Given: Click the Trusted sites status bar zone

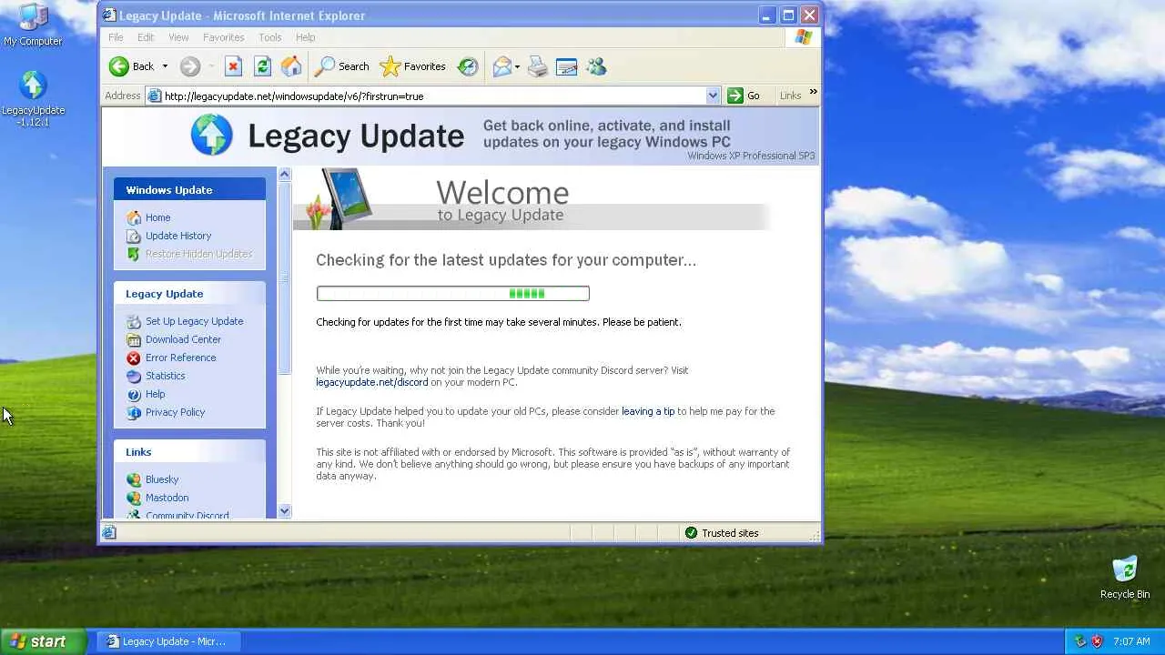Looking at the screenshot, I should tap(722, 533).
